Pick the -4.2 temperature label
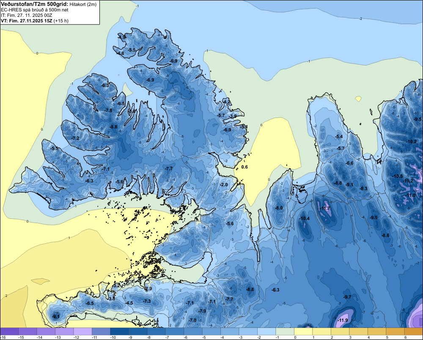The image size is (423, 340). click(227, 102)
